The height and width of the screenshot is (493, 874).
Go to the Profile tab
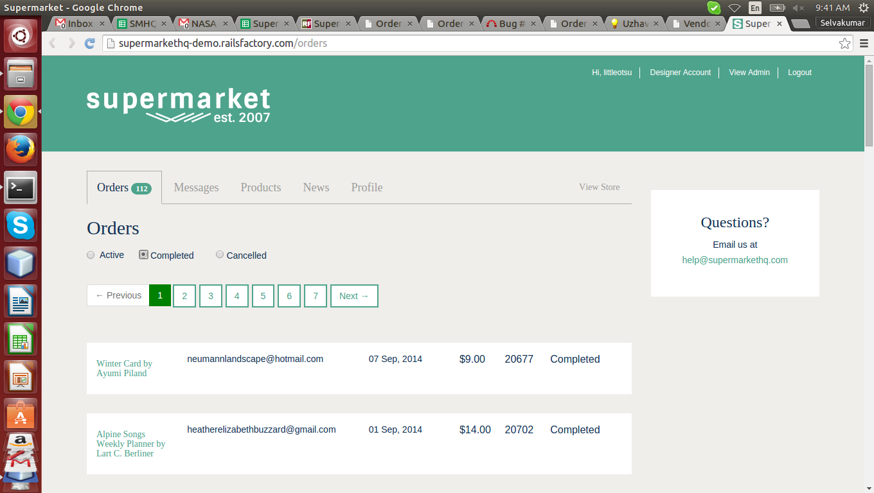(x=366, y=187)
